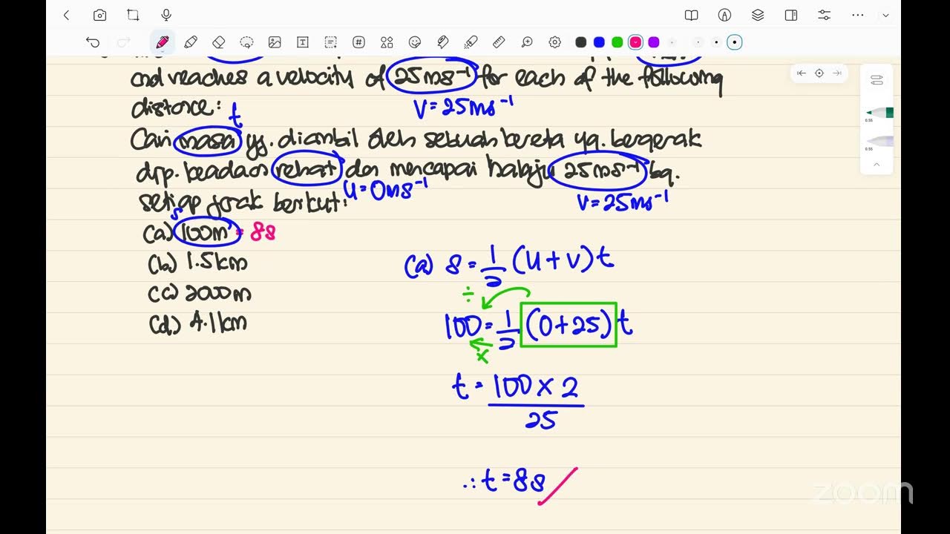Open the zoom magnifier tool
The image size is (950, 534).
click(x=527, y=42)
